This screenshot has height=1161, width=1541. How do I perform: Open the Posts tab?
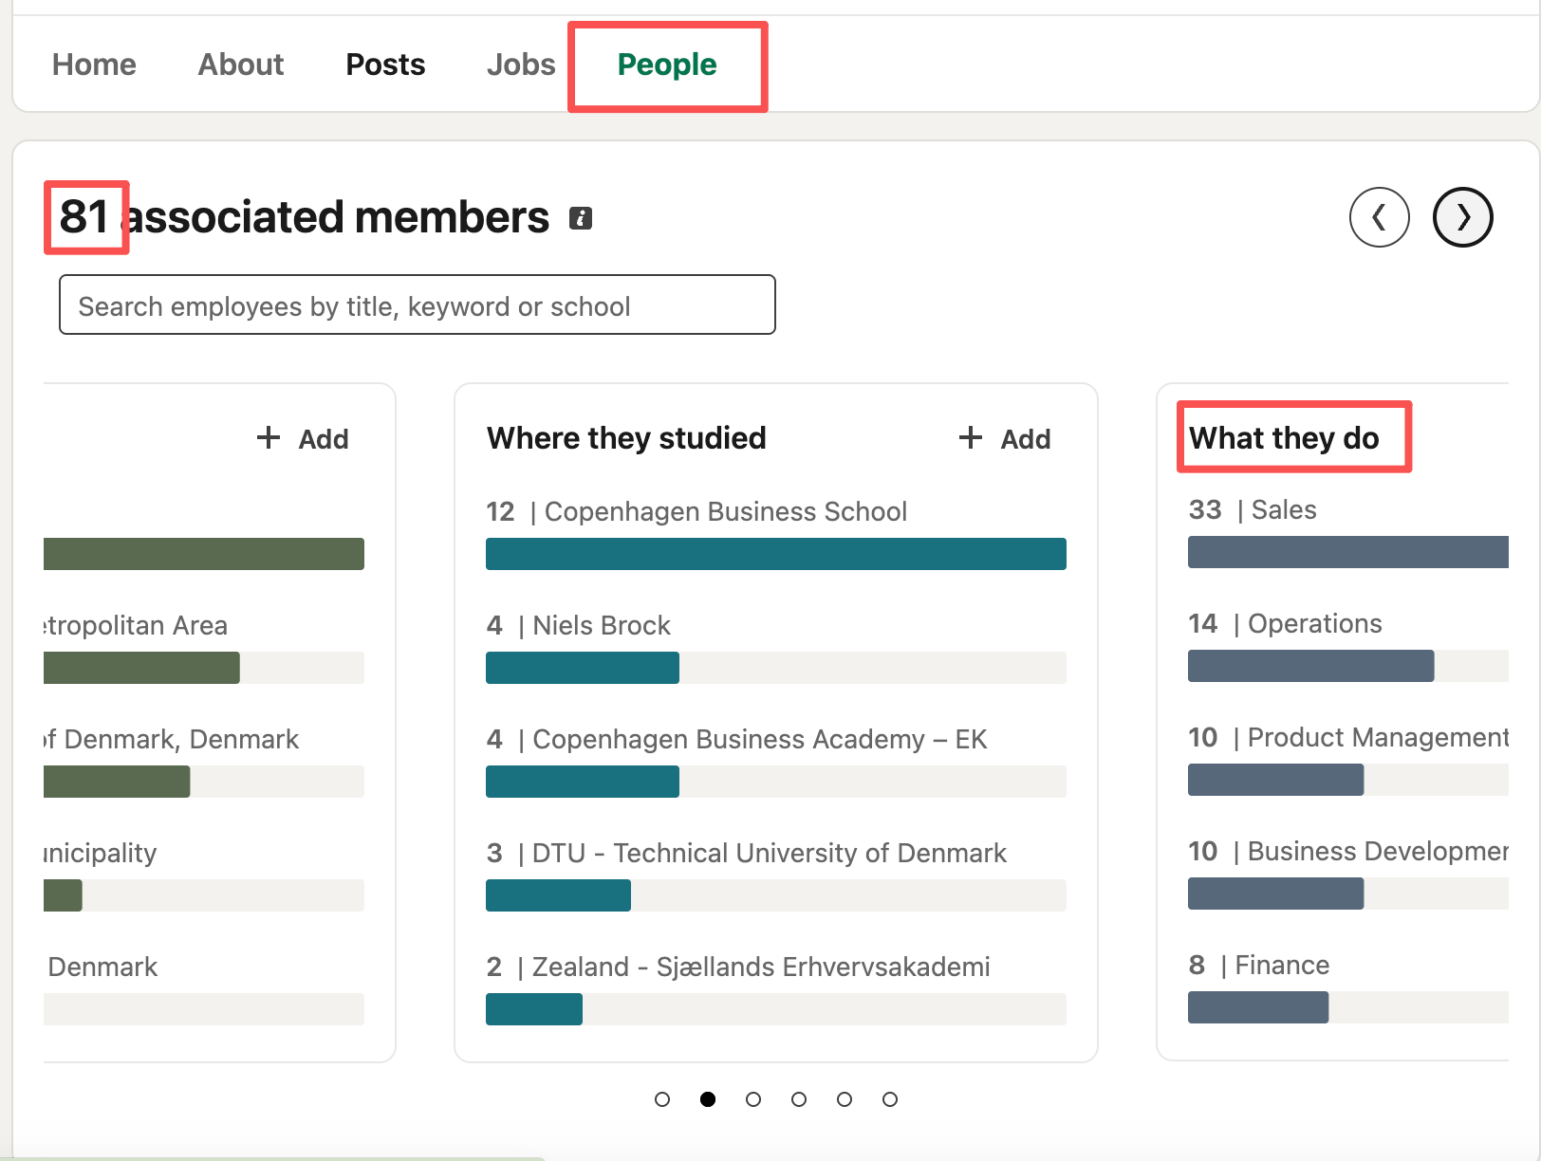pos(385,64)
